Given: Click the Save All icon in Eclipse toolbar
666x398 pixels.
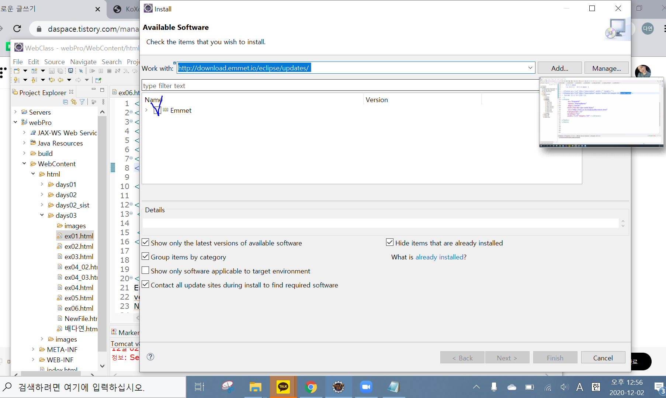Looking at the screenshot, I should pyautogui.click(x=60, y=71).
